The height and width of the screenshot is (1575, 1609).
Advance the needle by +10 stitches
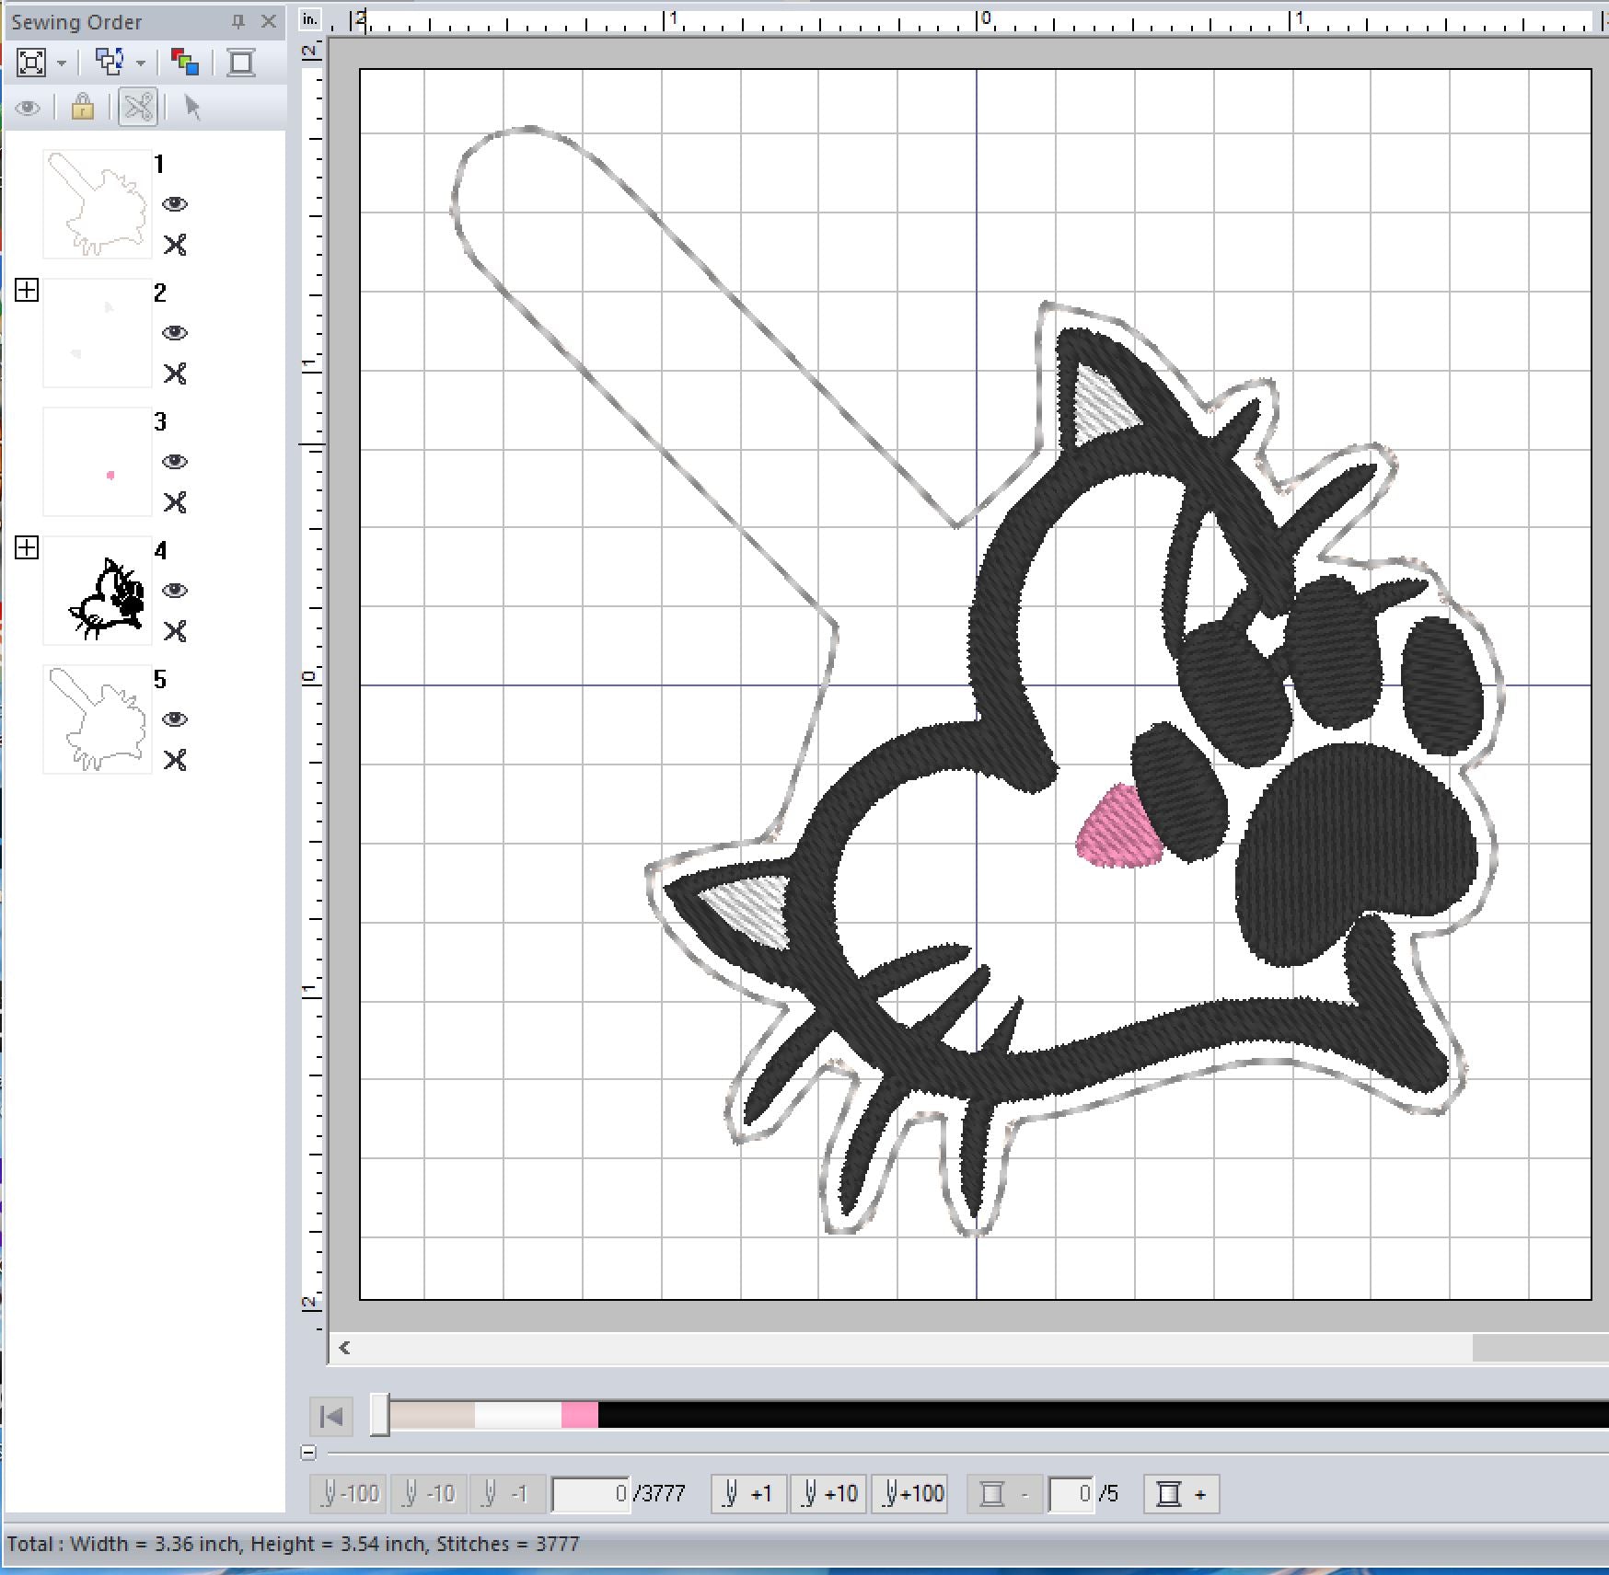click(829, 1494)
